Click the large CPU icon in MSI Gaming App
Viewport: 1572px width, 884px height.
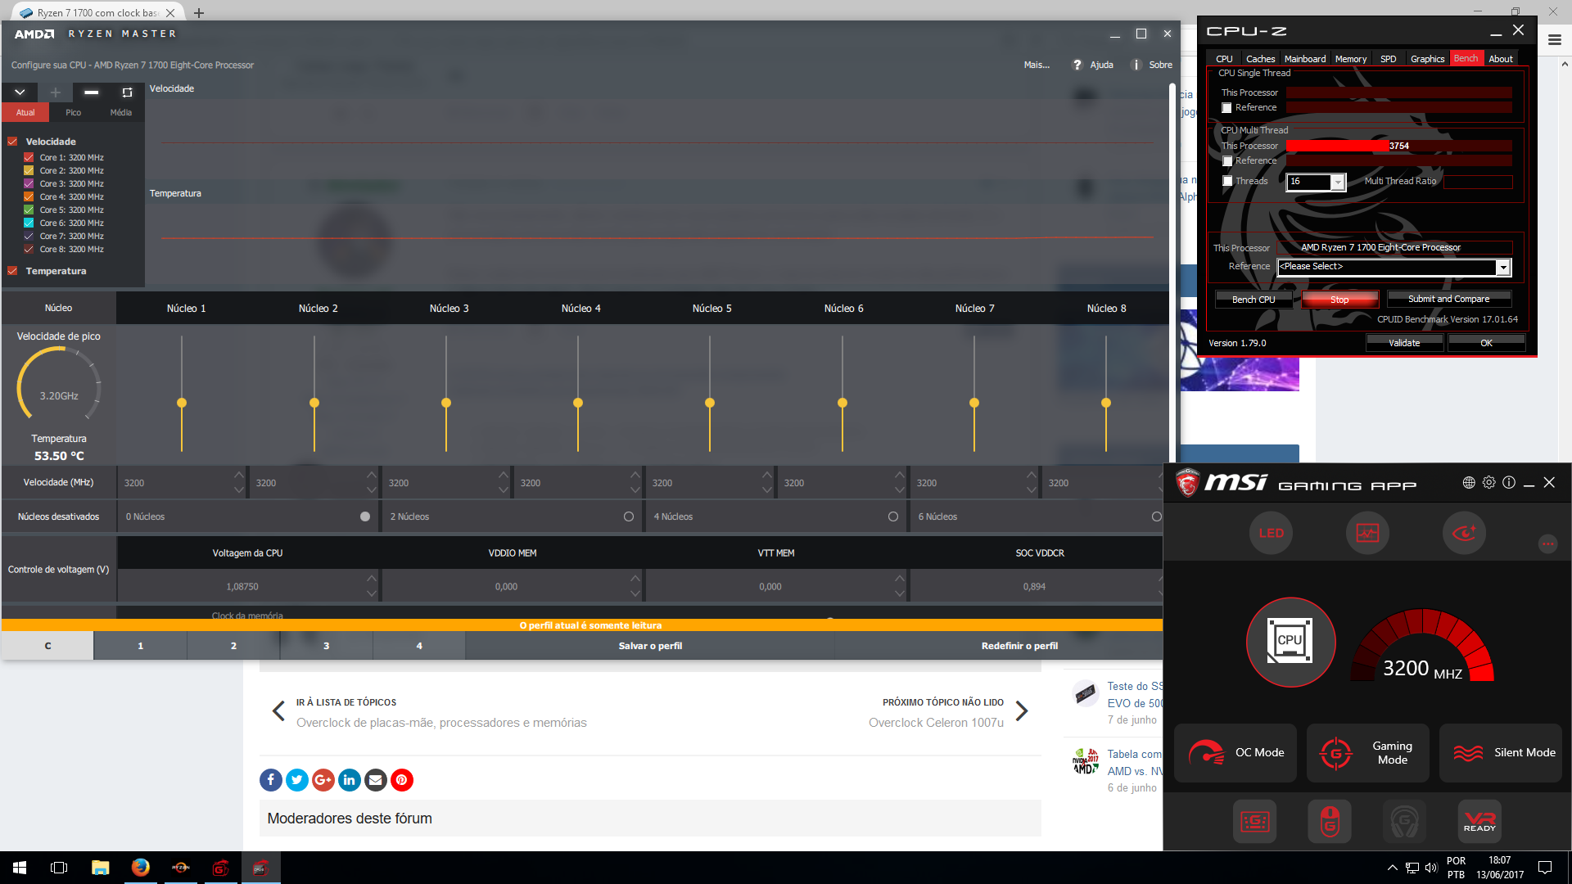pos(1290,642)
